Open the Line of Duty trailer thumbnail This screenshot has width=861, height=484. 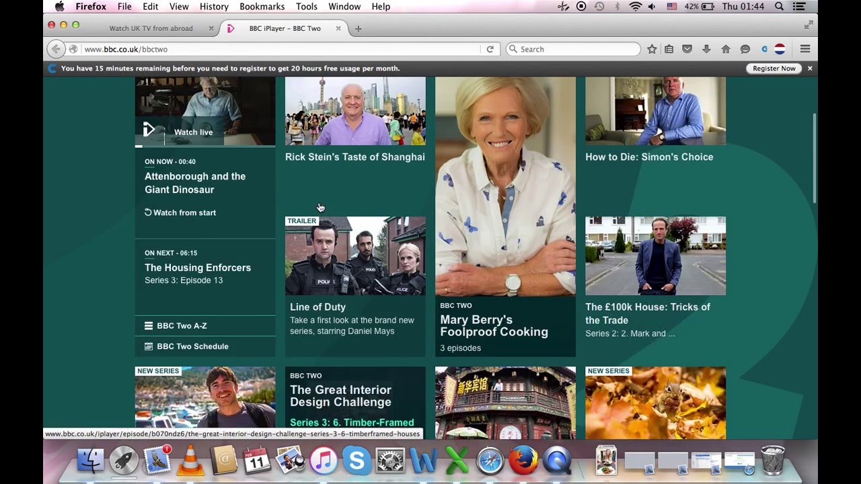click(355, 255)
